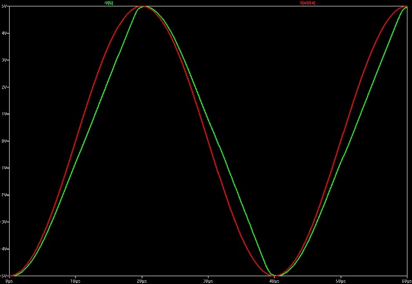
Task: Select the positive 3V tick on the voltage axis
Action: pyautogui.click(x=4, y=60)
